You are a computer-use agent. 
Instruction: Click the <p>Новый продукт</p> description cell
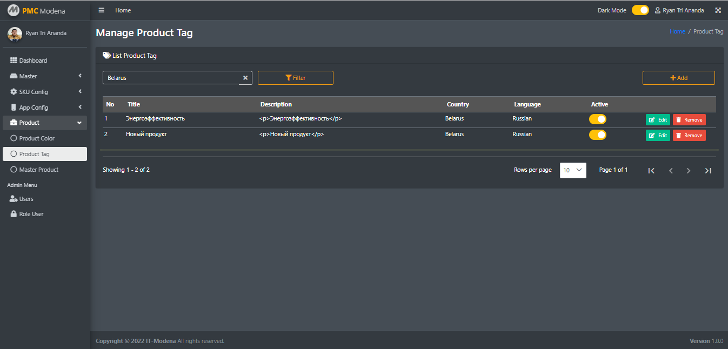pos(292,134)
